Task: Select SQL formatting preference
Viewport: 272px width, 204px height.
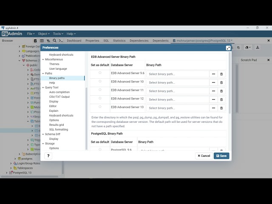Action: pos(59,130)
